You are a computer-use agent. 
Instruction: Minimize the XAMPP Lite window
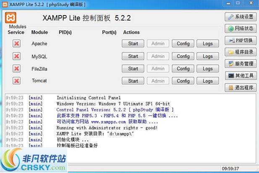click(x=228, y=3)
